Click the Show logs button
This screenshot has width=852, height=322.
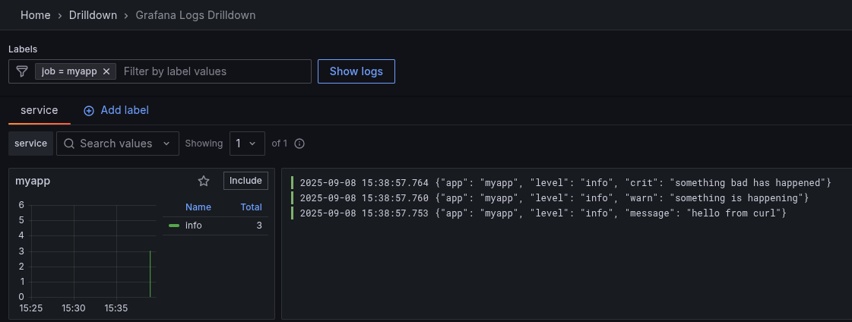356,71
